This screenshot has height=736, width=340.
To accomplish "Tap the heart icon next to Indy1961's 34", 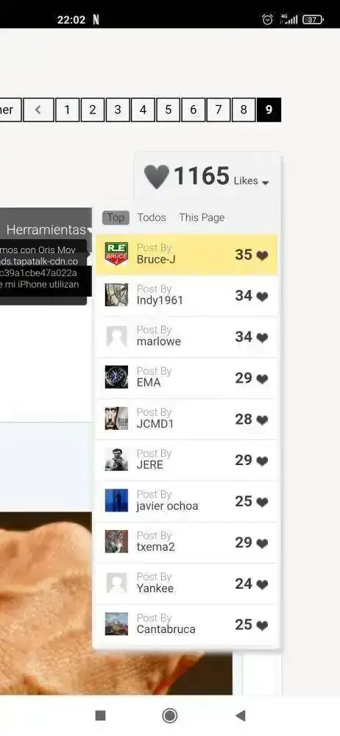I will [262, 297].
